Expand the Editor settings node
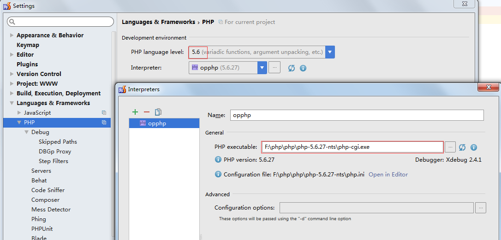Screen dimensions: 501x240 tap(12, 54)
